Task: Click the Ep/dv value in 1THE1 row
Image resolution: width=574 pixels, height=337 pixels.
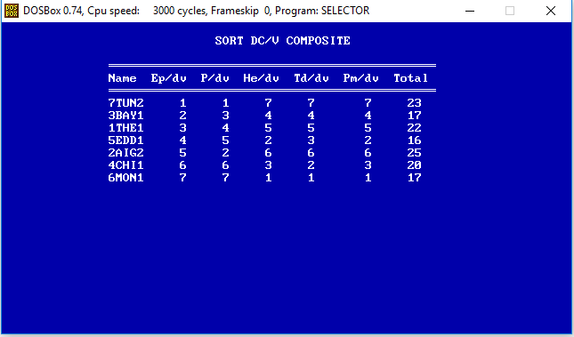Action: click(x=183, y=128)
